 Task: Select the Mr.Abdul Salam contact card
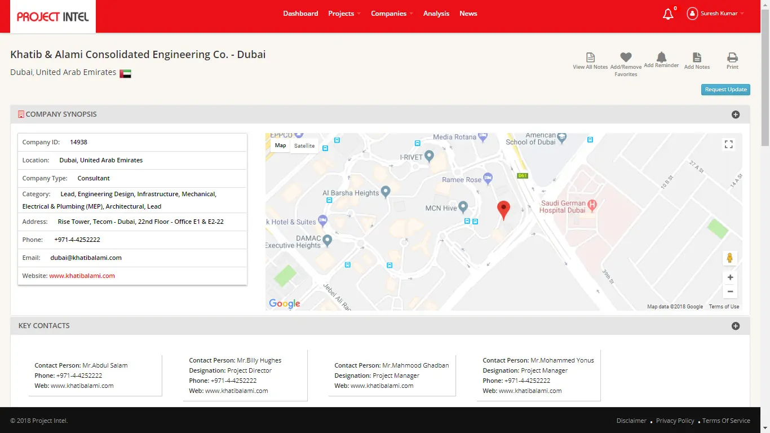coord(95,375)
